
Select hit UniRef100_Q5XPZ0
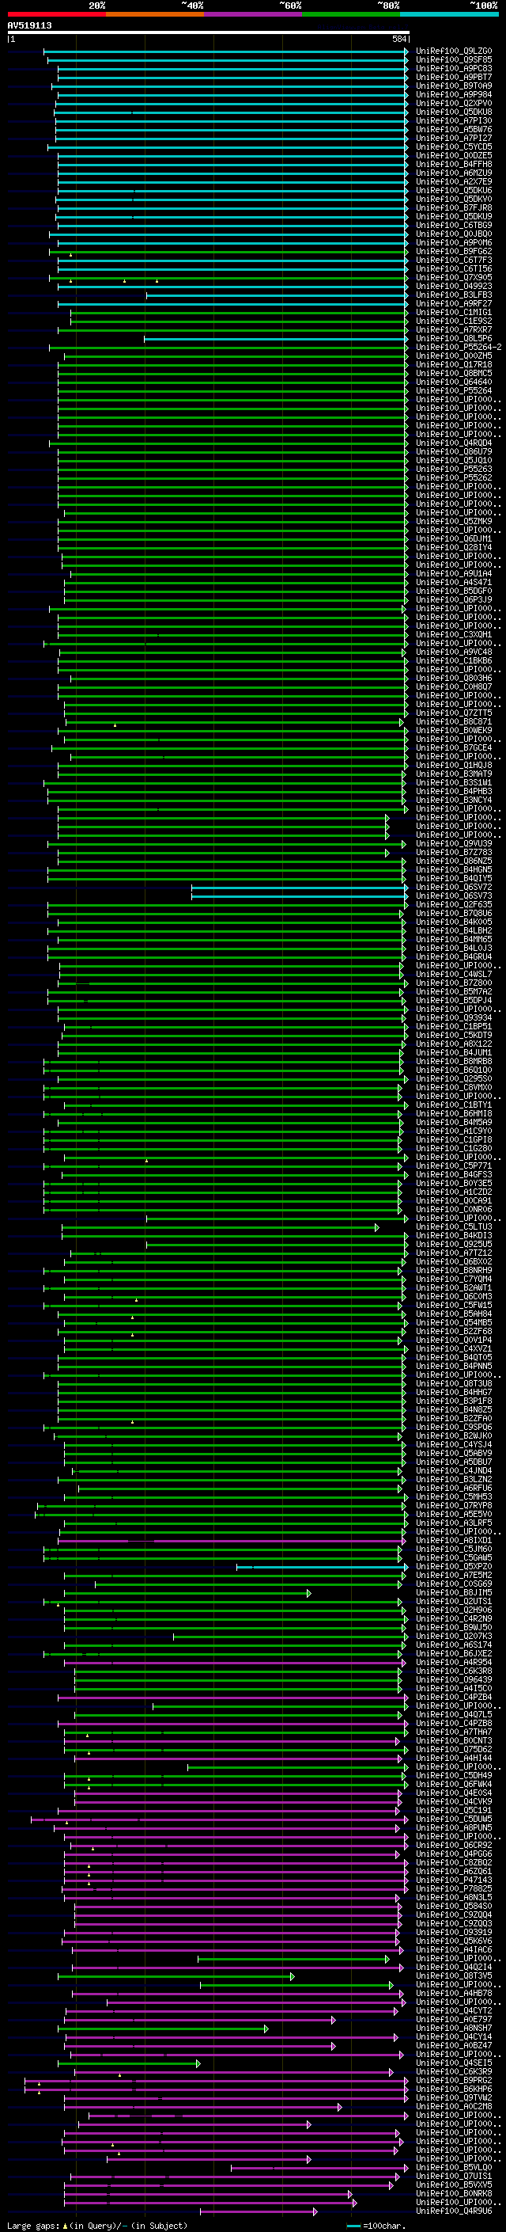click(x=453, y=1567)
